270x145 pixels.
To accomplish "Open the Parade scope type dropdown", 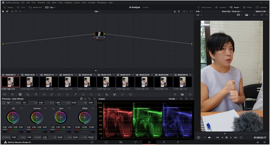I will pyautogui.click(x=173, y=99).
